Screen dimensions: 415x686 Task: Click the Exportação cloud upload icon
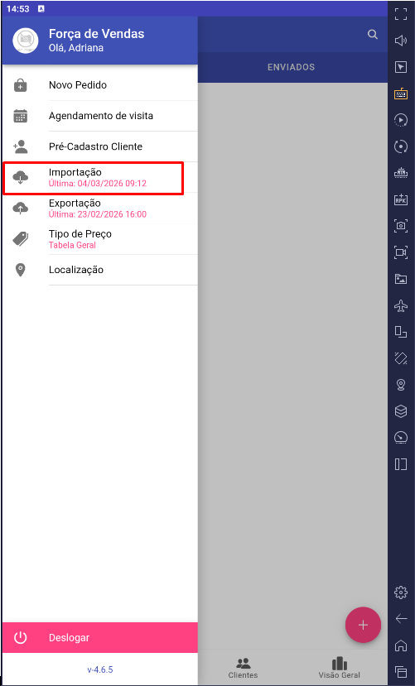click(x=21, y=208)
